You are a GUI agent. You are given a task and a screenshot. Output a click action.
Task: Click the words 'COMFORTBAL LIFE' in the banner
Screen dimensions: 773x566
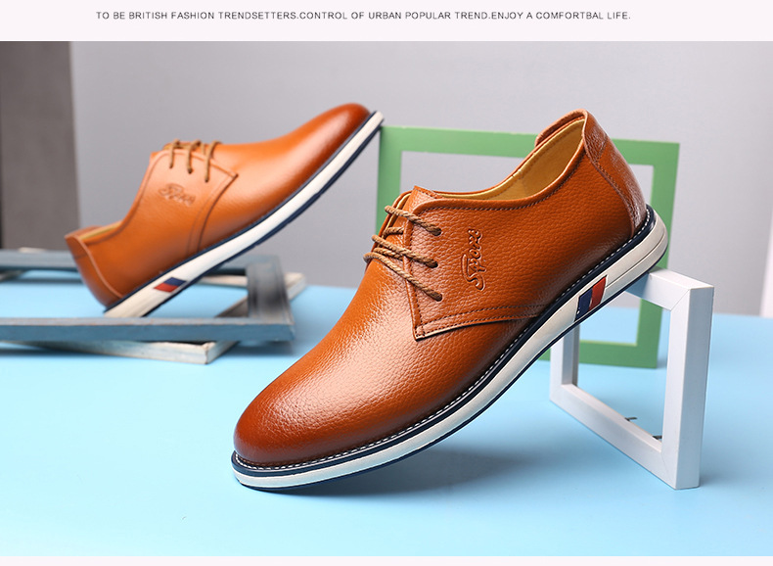click(x=583, y=16)
